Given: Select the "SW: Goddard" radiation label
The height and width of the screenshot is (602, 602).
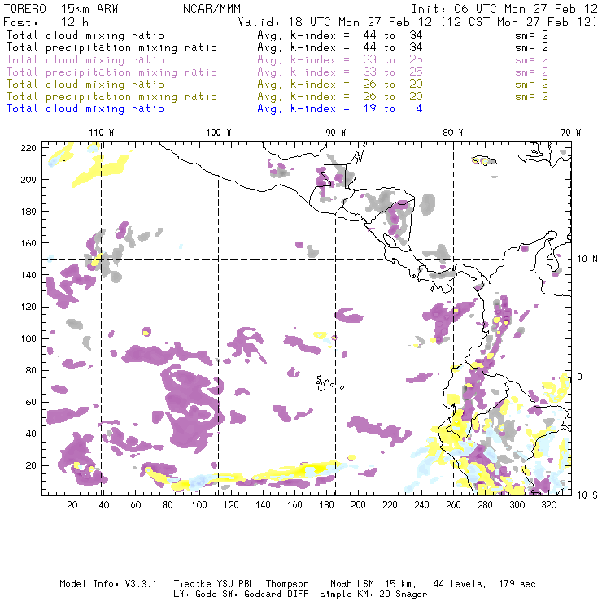Looking at the screenshot, I should click(251, 595).
